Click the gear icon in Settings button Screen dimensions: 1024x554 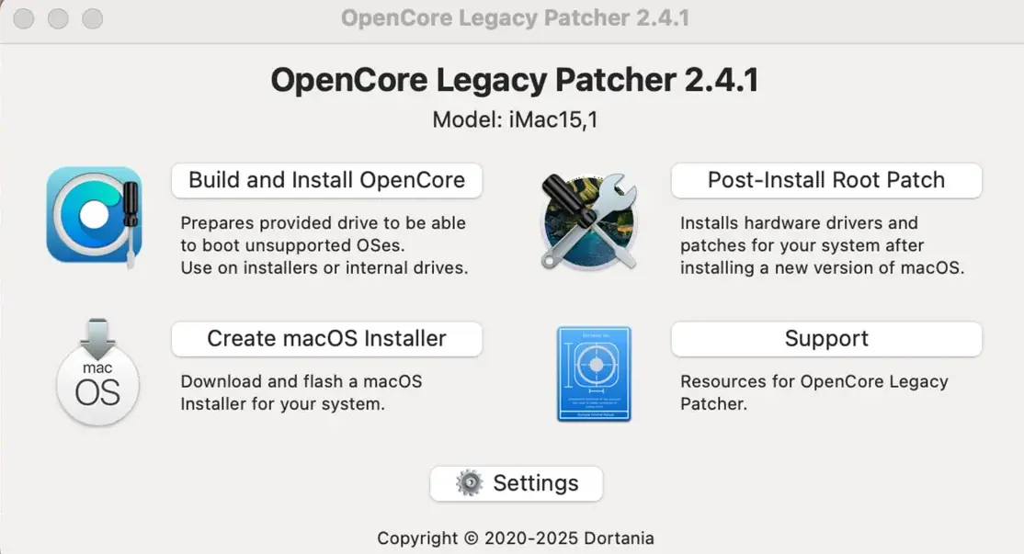click(x=469, y=483)
